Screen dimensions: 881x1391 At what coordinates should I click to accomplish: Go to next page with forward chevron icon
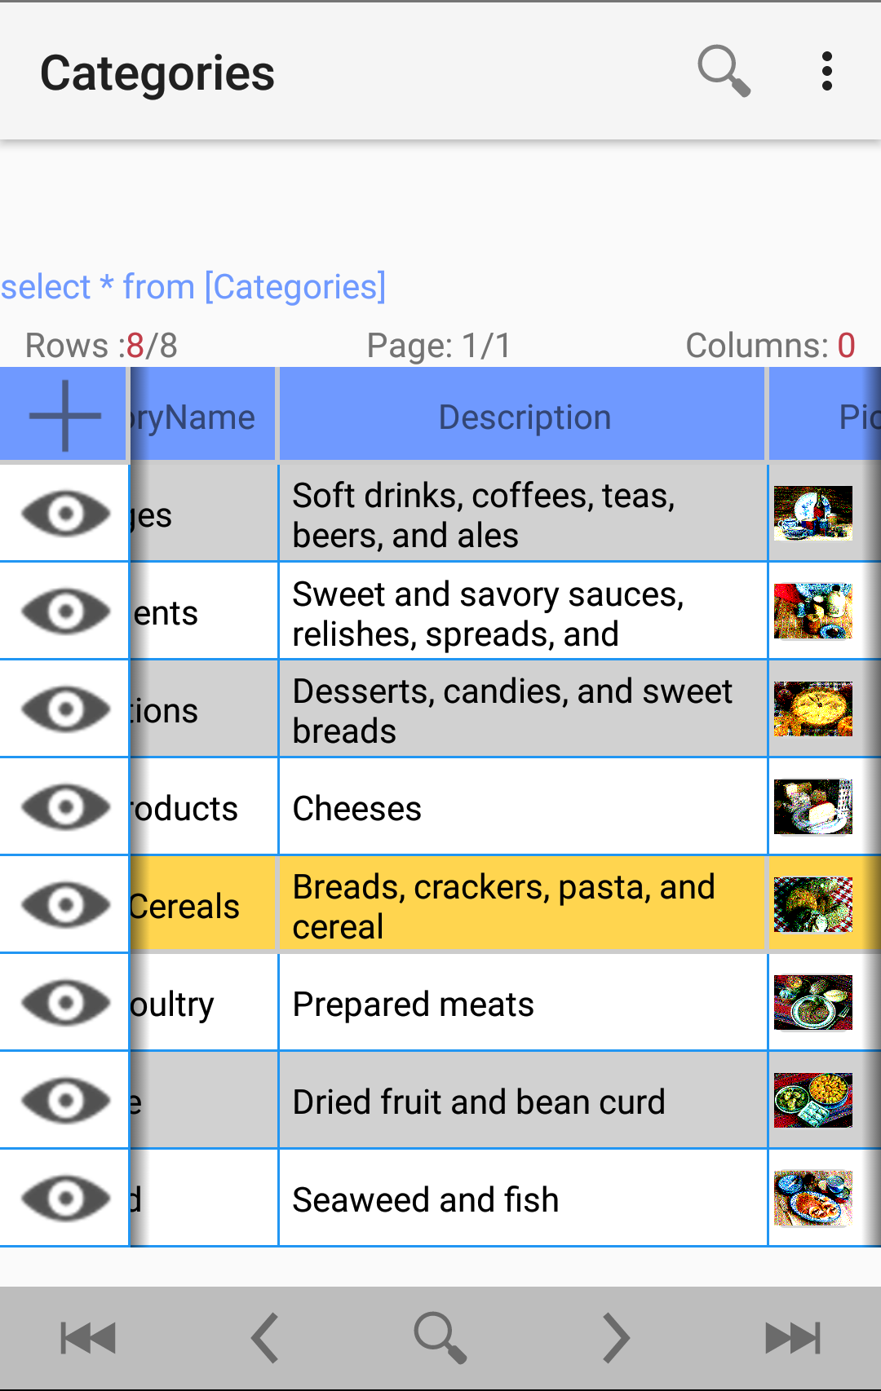pyautogui.click(x=616, y=1336)
